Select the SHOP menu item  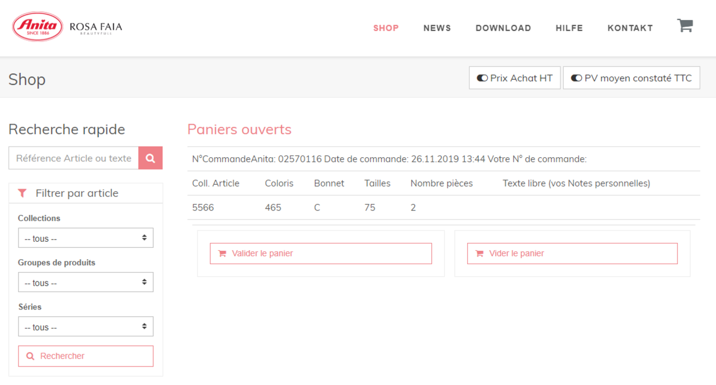[x=386, y=28]
